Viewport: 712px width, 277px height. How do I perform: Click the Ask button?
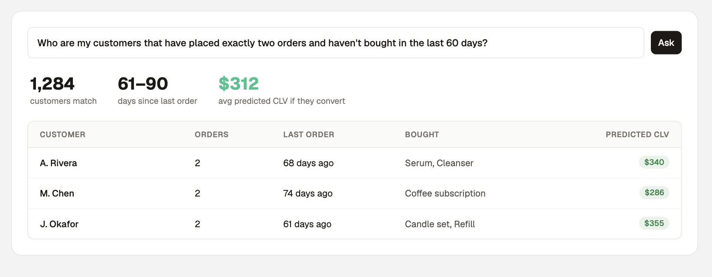(666, 42)
